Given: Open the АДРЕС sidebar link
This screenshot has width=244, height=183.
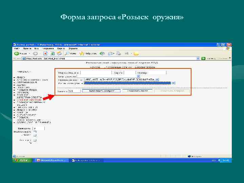Looking at the screenshot, I should [x=21, y=85].
